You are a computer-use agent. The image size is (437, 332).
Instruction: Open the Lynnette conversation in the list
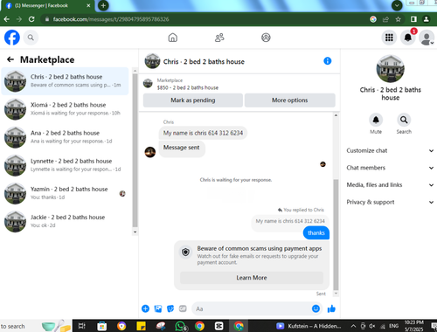[x=66, y=165]
